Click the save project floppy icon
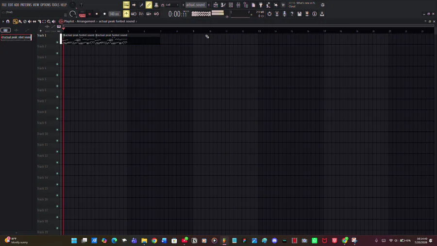Image resolution: width=437 pixels, height=246 pixels. point(300,14)
